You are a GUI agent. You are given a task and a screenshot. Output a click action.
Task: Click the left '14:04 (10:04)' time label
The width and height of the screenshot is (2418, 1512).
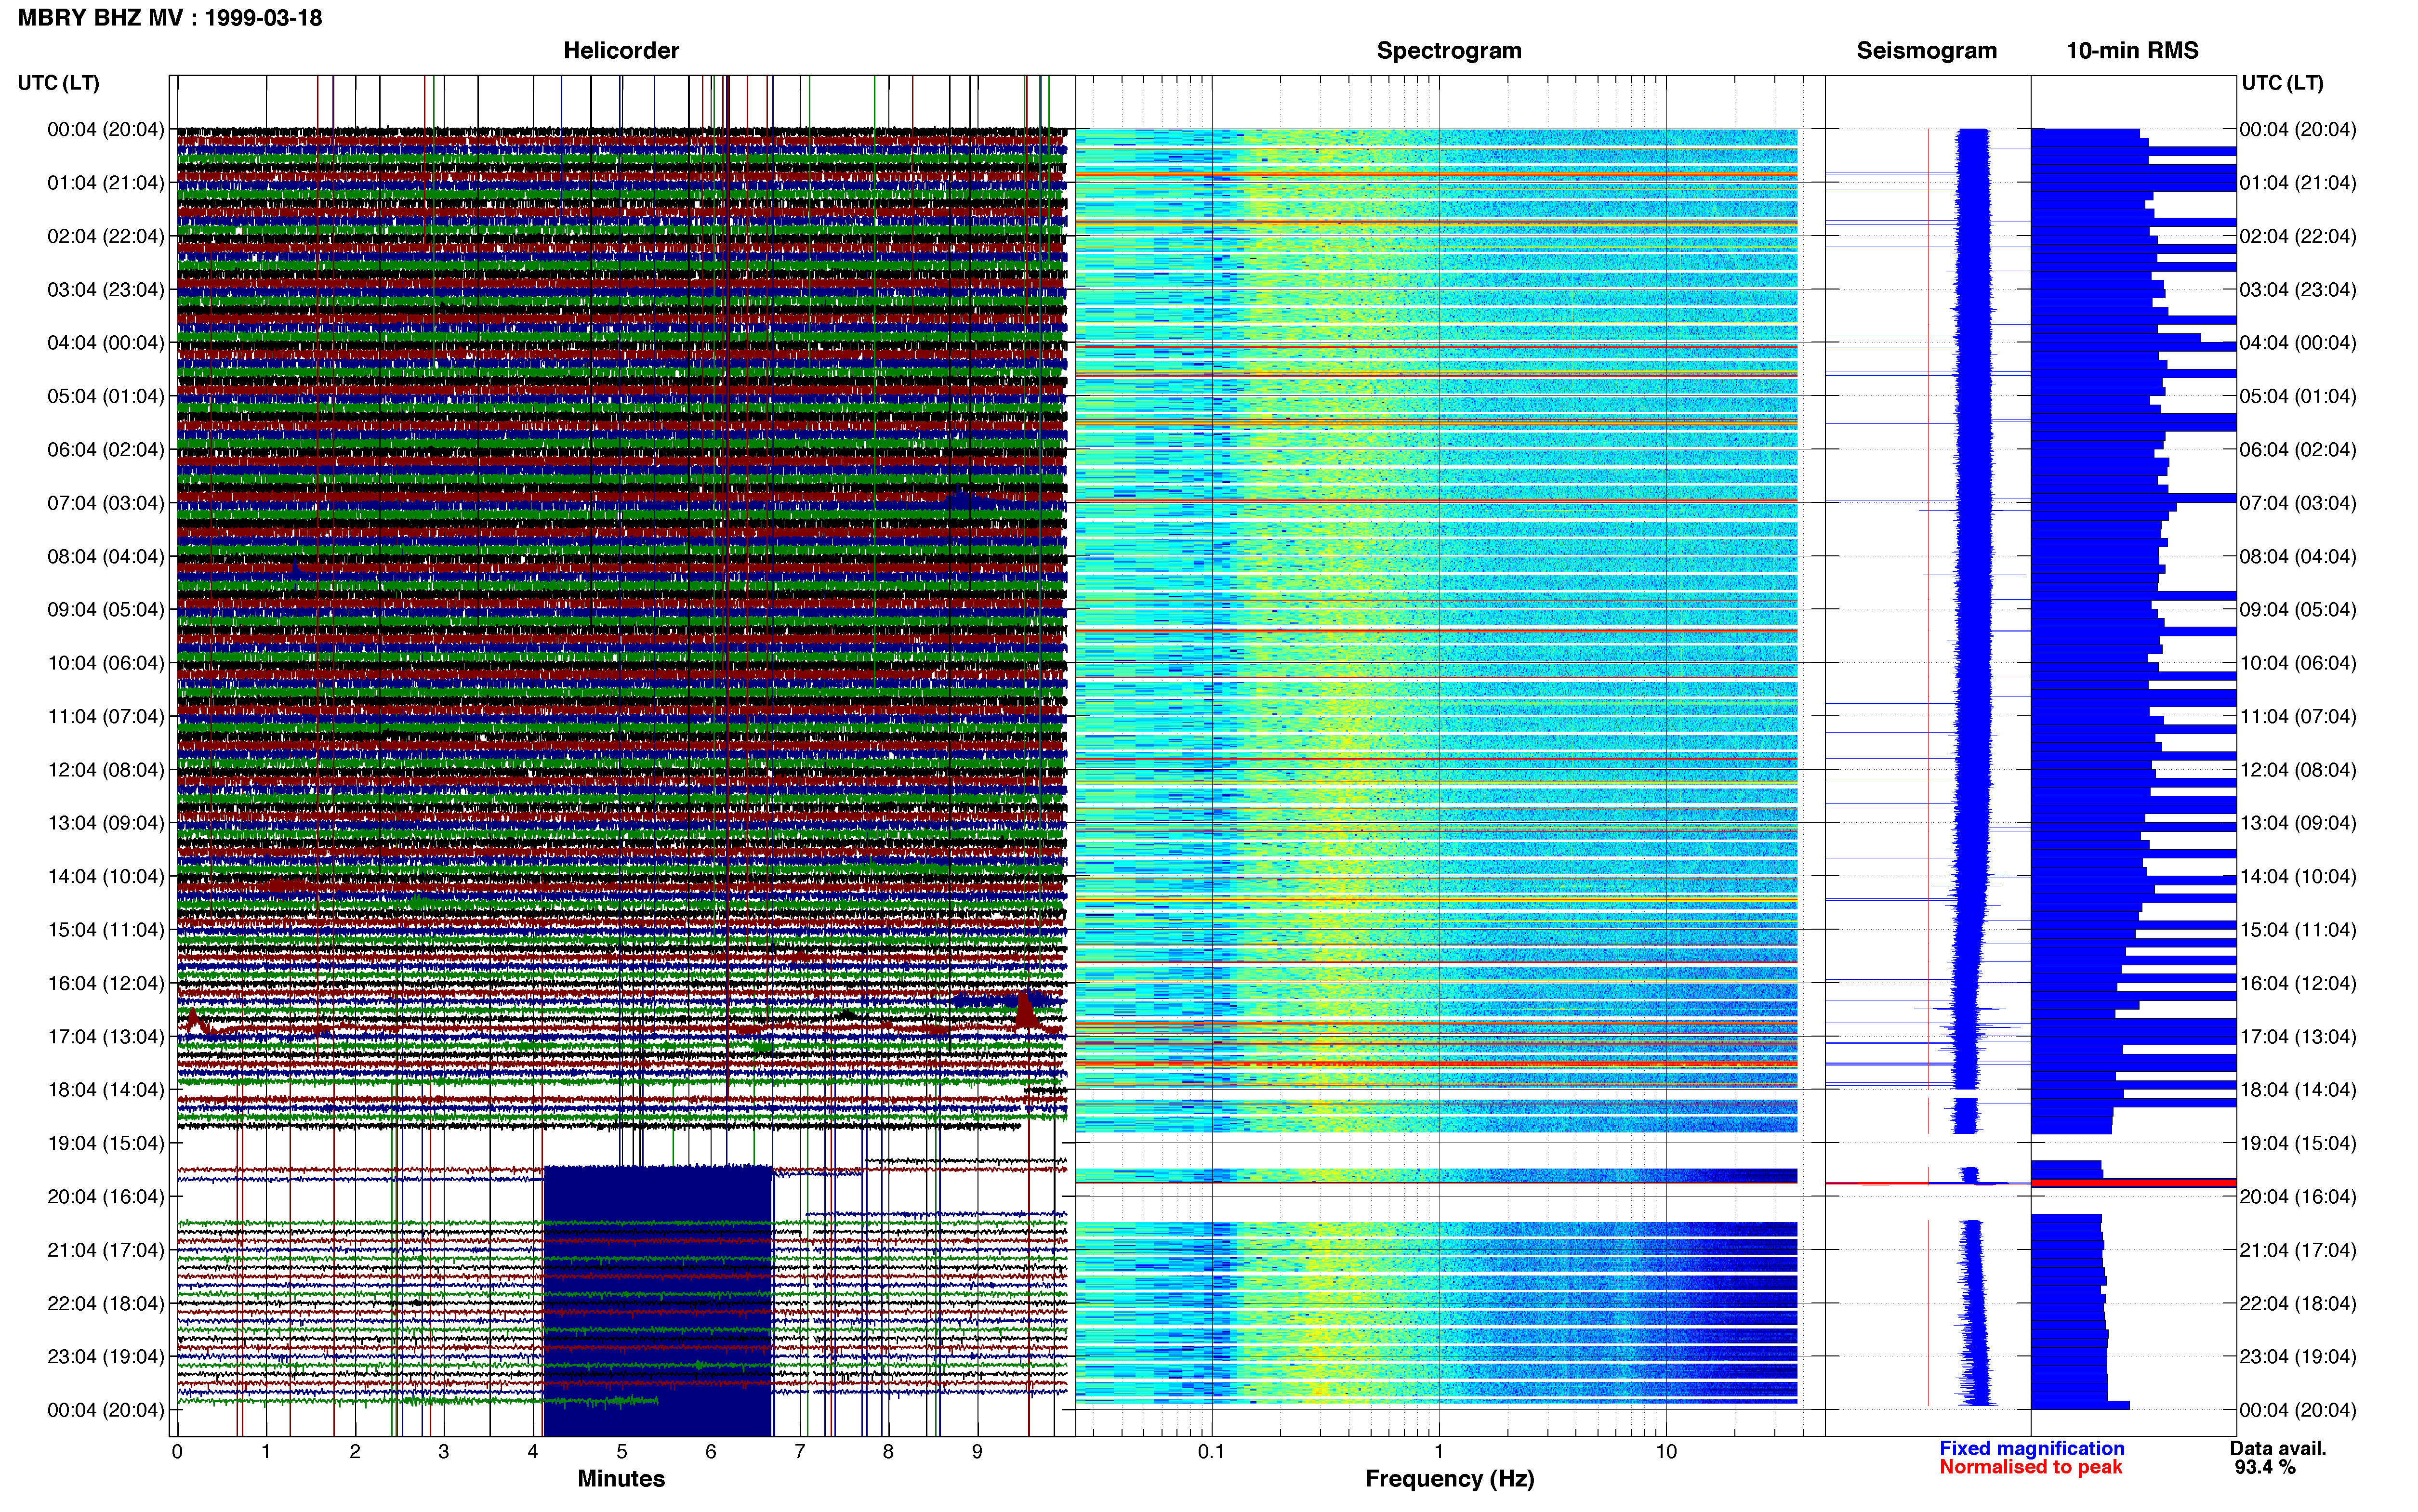106,876
